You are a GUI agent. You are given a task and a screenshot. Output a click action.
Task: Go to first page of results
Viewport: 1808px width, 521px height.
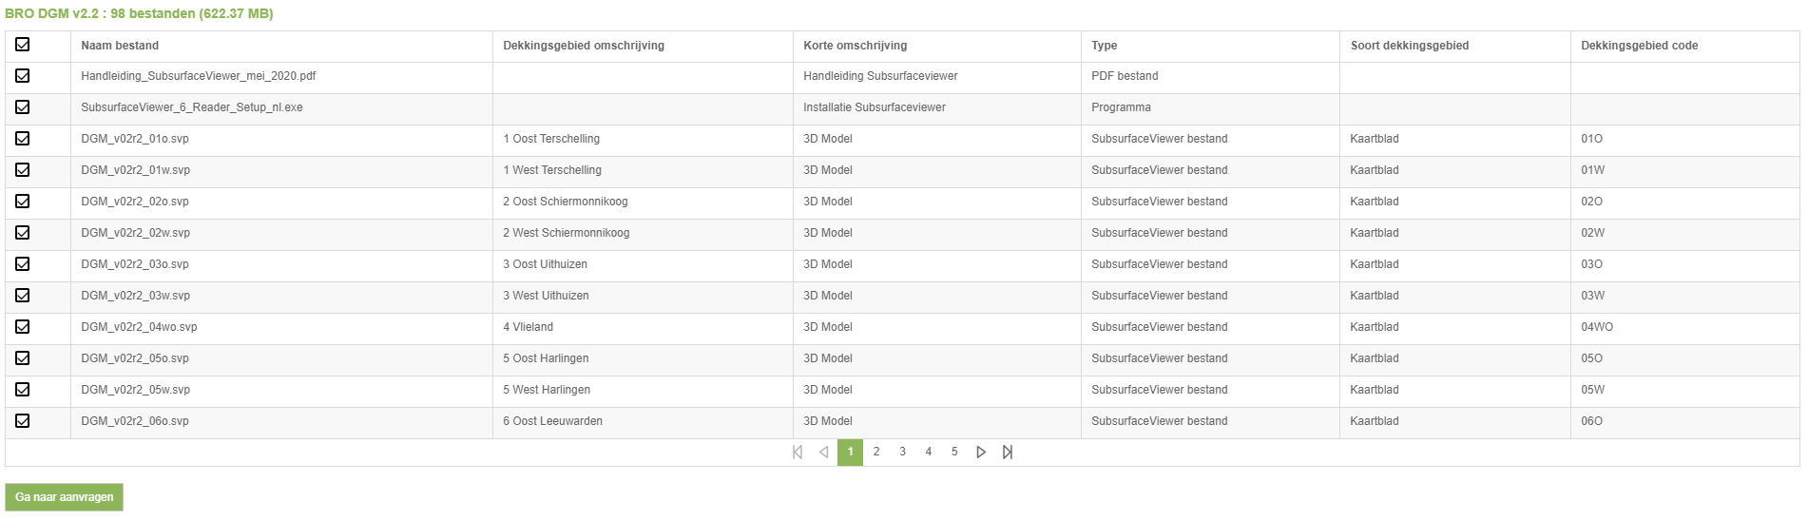pyautogui.click(x=798, y=453)
